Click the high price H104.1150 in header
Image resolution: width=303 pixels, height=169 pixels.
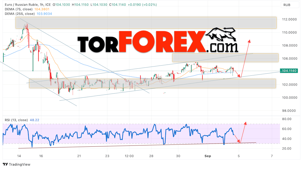point(80,5)
